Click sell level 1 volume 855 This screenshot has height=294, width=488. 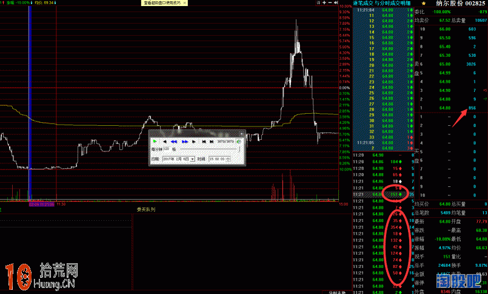pyautogui.click(x=472, y=108)
